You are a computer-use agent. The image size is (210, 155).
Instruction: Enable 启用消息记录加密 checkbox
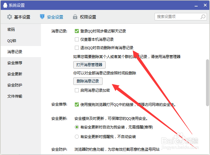coord(77,90)
